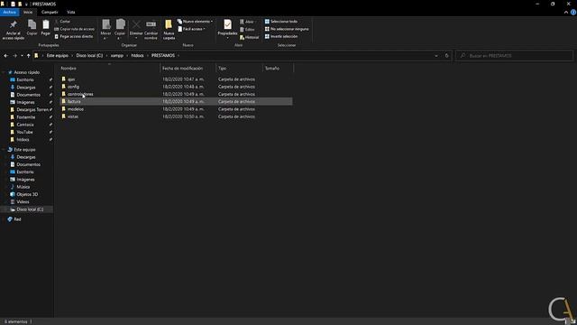
Task: Create a new folder with Nueva carpeta
Action: click(x=169, y=30)
